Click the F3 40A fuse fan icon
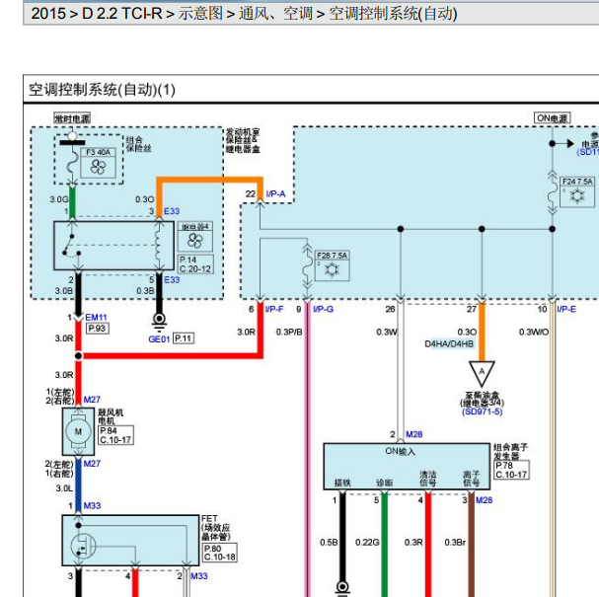599x597 pixels. [x=98, y=167]
